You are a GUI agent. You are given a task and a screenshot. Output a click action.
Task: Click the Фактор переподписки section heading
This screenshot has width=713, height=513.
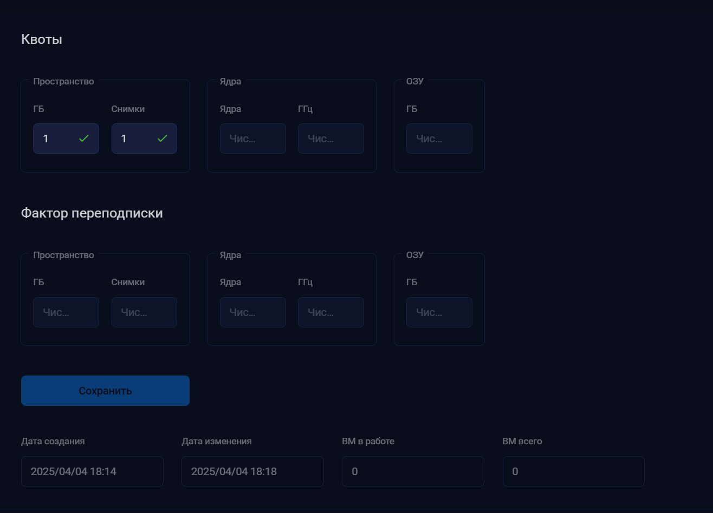click(x=92, y=213)
